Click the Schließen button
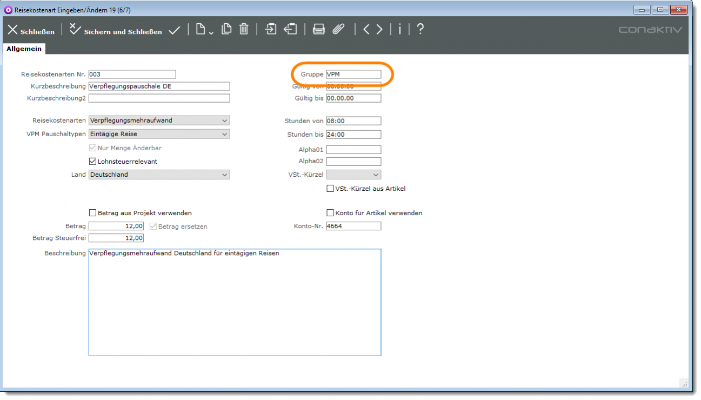This screenshot has width=701, height=400. [31, 31]
